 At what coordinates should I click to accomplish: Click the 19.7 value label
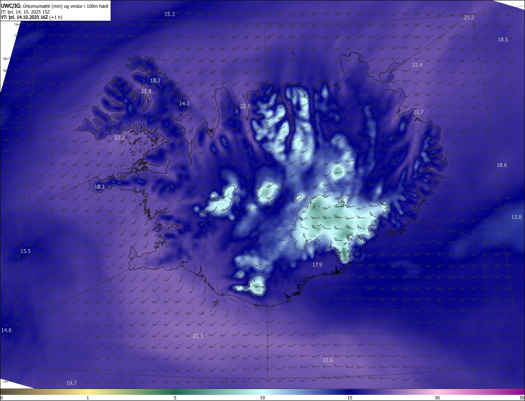pos(71,383)
